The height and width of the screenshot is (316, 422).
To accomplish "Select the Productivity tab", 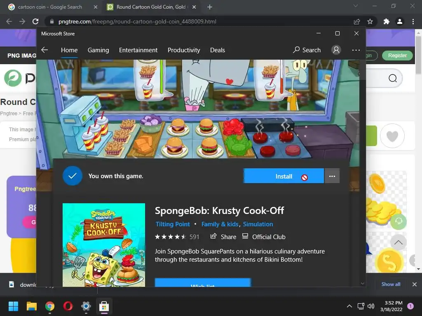I will 184,50.
